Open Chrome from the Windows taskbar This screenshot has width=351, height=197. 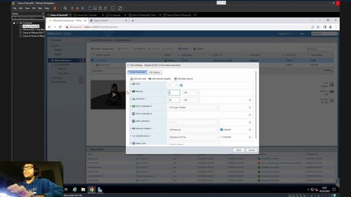click(x=92, y=190)
